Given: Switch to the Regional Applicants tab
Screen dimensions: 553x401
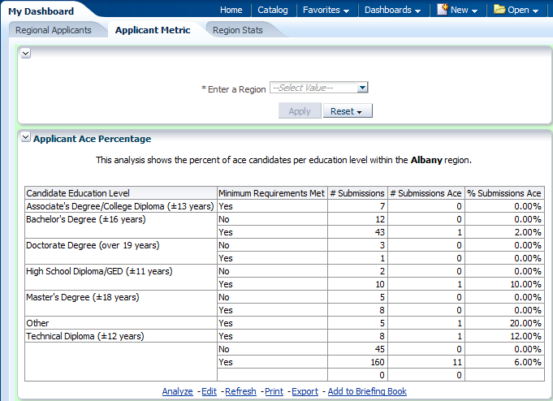Looking at the screenshot, I should [x=54, y=30].
